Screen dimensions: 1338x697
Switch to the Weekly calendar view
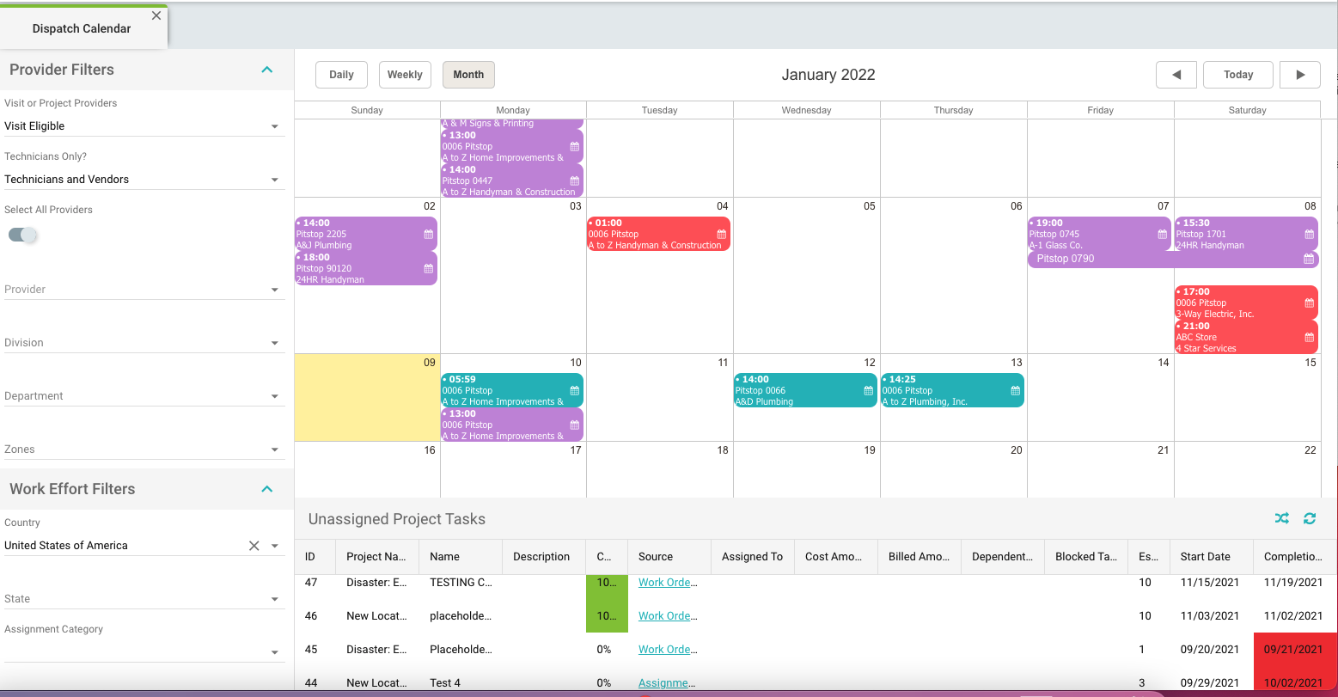click(x=404, y=75)
